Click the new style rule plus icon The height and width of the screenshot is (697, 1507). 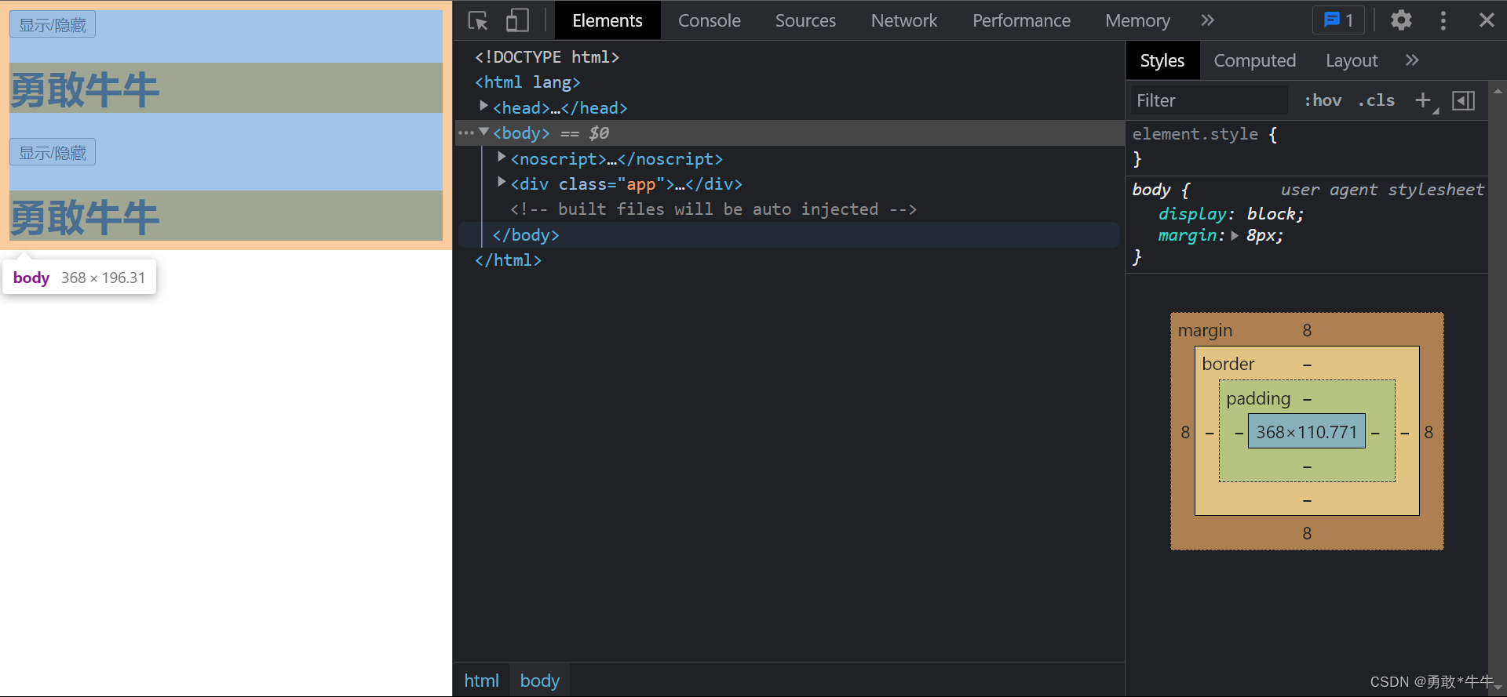click(1422, 100)
